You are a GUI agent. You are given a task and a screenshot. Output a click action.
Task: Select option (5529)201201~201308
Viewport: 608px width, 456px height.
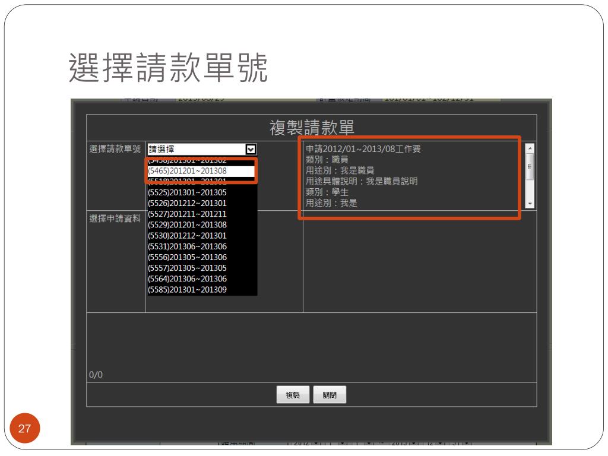tap(202, 225)
